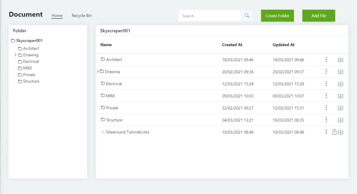Viewport: 357px width, 194px height.
Task: Open the three-dot menu for the Private folder
Action: [x=326, y=108]
